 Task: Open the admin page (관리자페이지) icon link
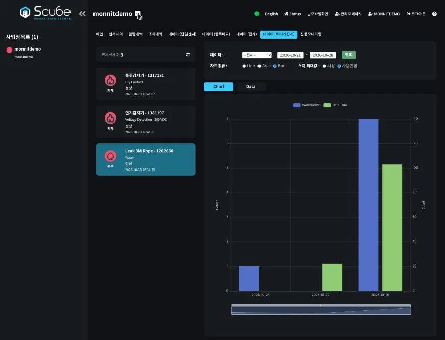[337, 14]
